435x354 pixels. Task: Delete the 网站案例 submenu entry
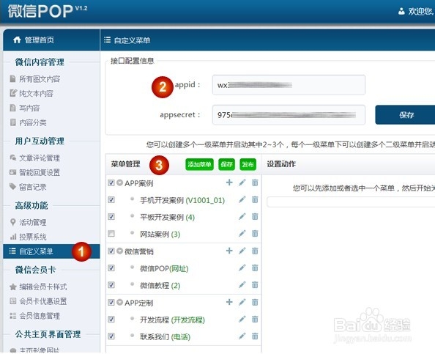coord(255,234)
